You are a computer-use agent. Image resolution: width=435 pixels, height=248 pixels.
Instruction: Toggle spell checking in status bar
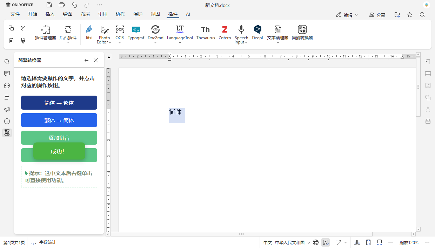coord(326,242)
